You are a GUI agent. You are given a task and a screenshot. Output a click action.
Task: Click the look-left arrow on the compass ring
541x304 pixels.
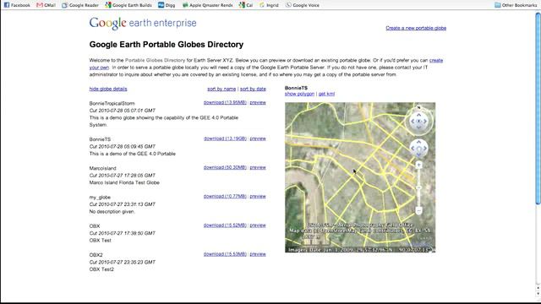point(412,122)
